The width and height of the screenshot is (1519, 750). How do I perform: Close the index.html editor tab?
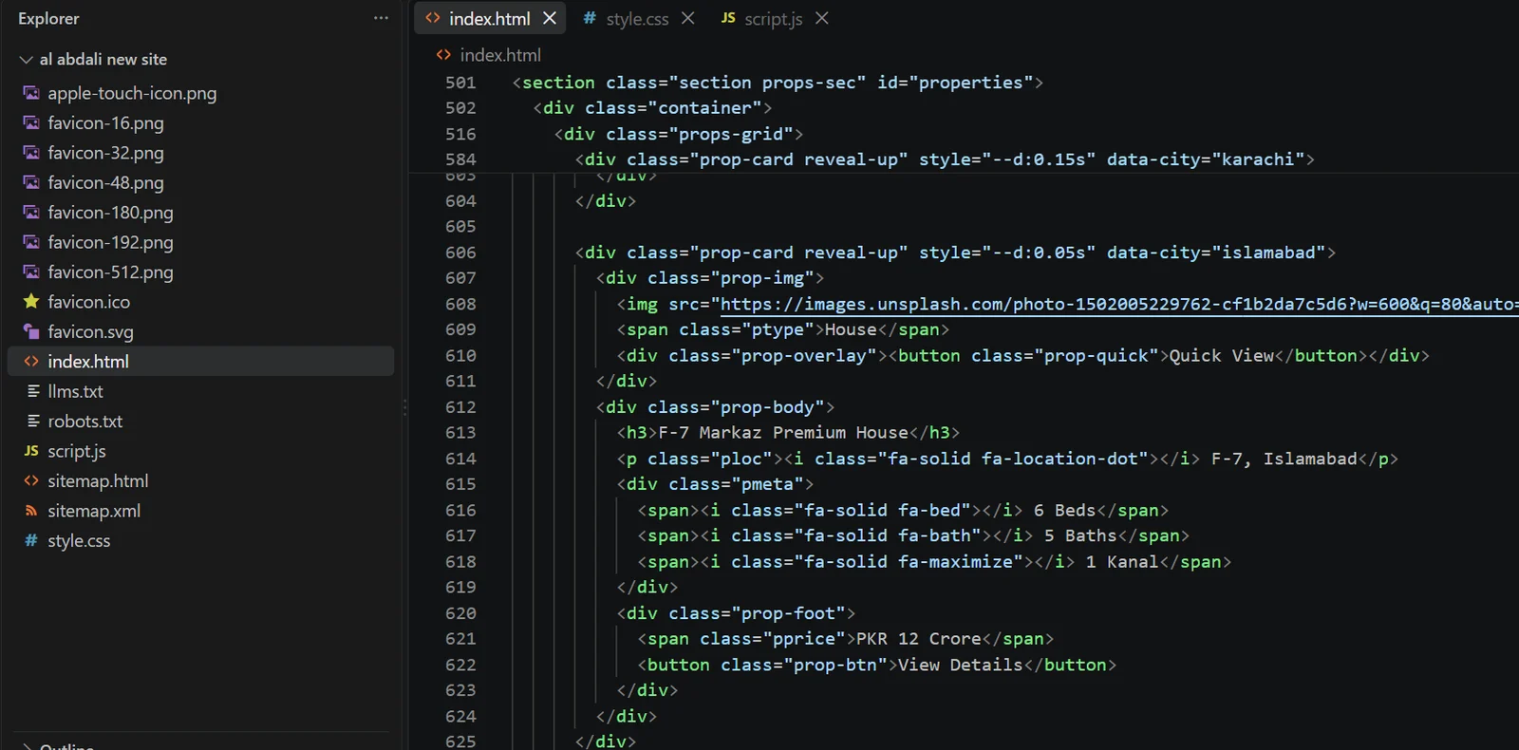550,19
